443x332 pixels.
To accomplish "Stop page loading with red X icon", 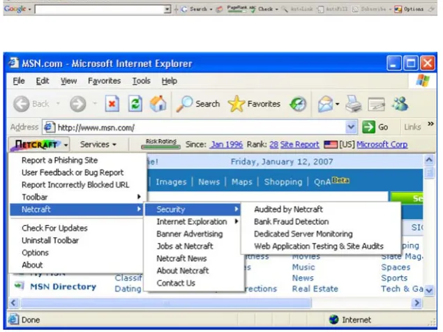I will pyautogui.click(x=112, y=104).
